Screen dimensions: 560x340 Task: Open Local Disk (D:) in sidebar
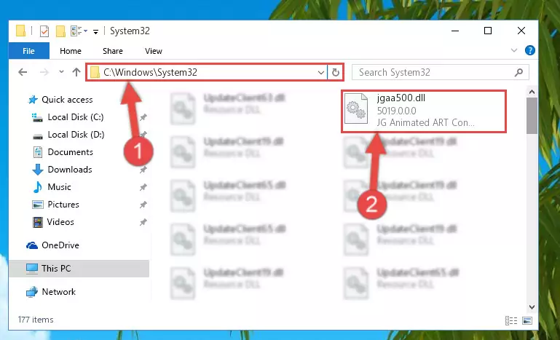click(76, 135)
